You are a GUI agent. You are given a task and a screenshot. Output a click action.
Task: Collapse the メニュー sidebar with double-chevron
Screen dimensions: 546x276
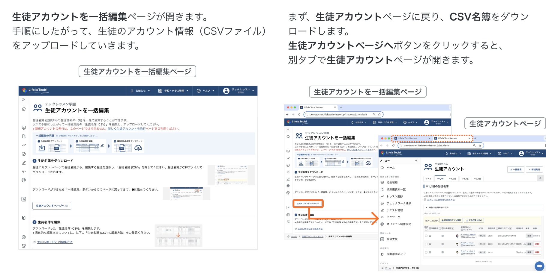point(416,161)
